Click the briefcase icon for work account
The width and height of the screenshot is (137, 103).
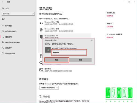(3, 42)
